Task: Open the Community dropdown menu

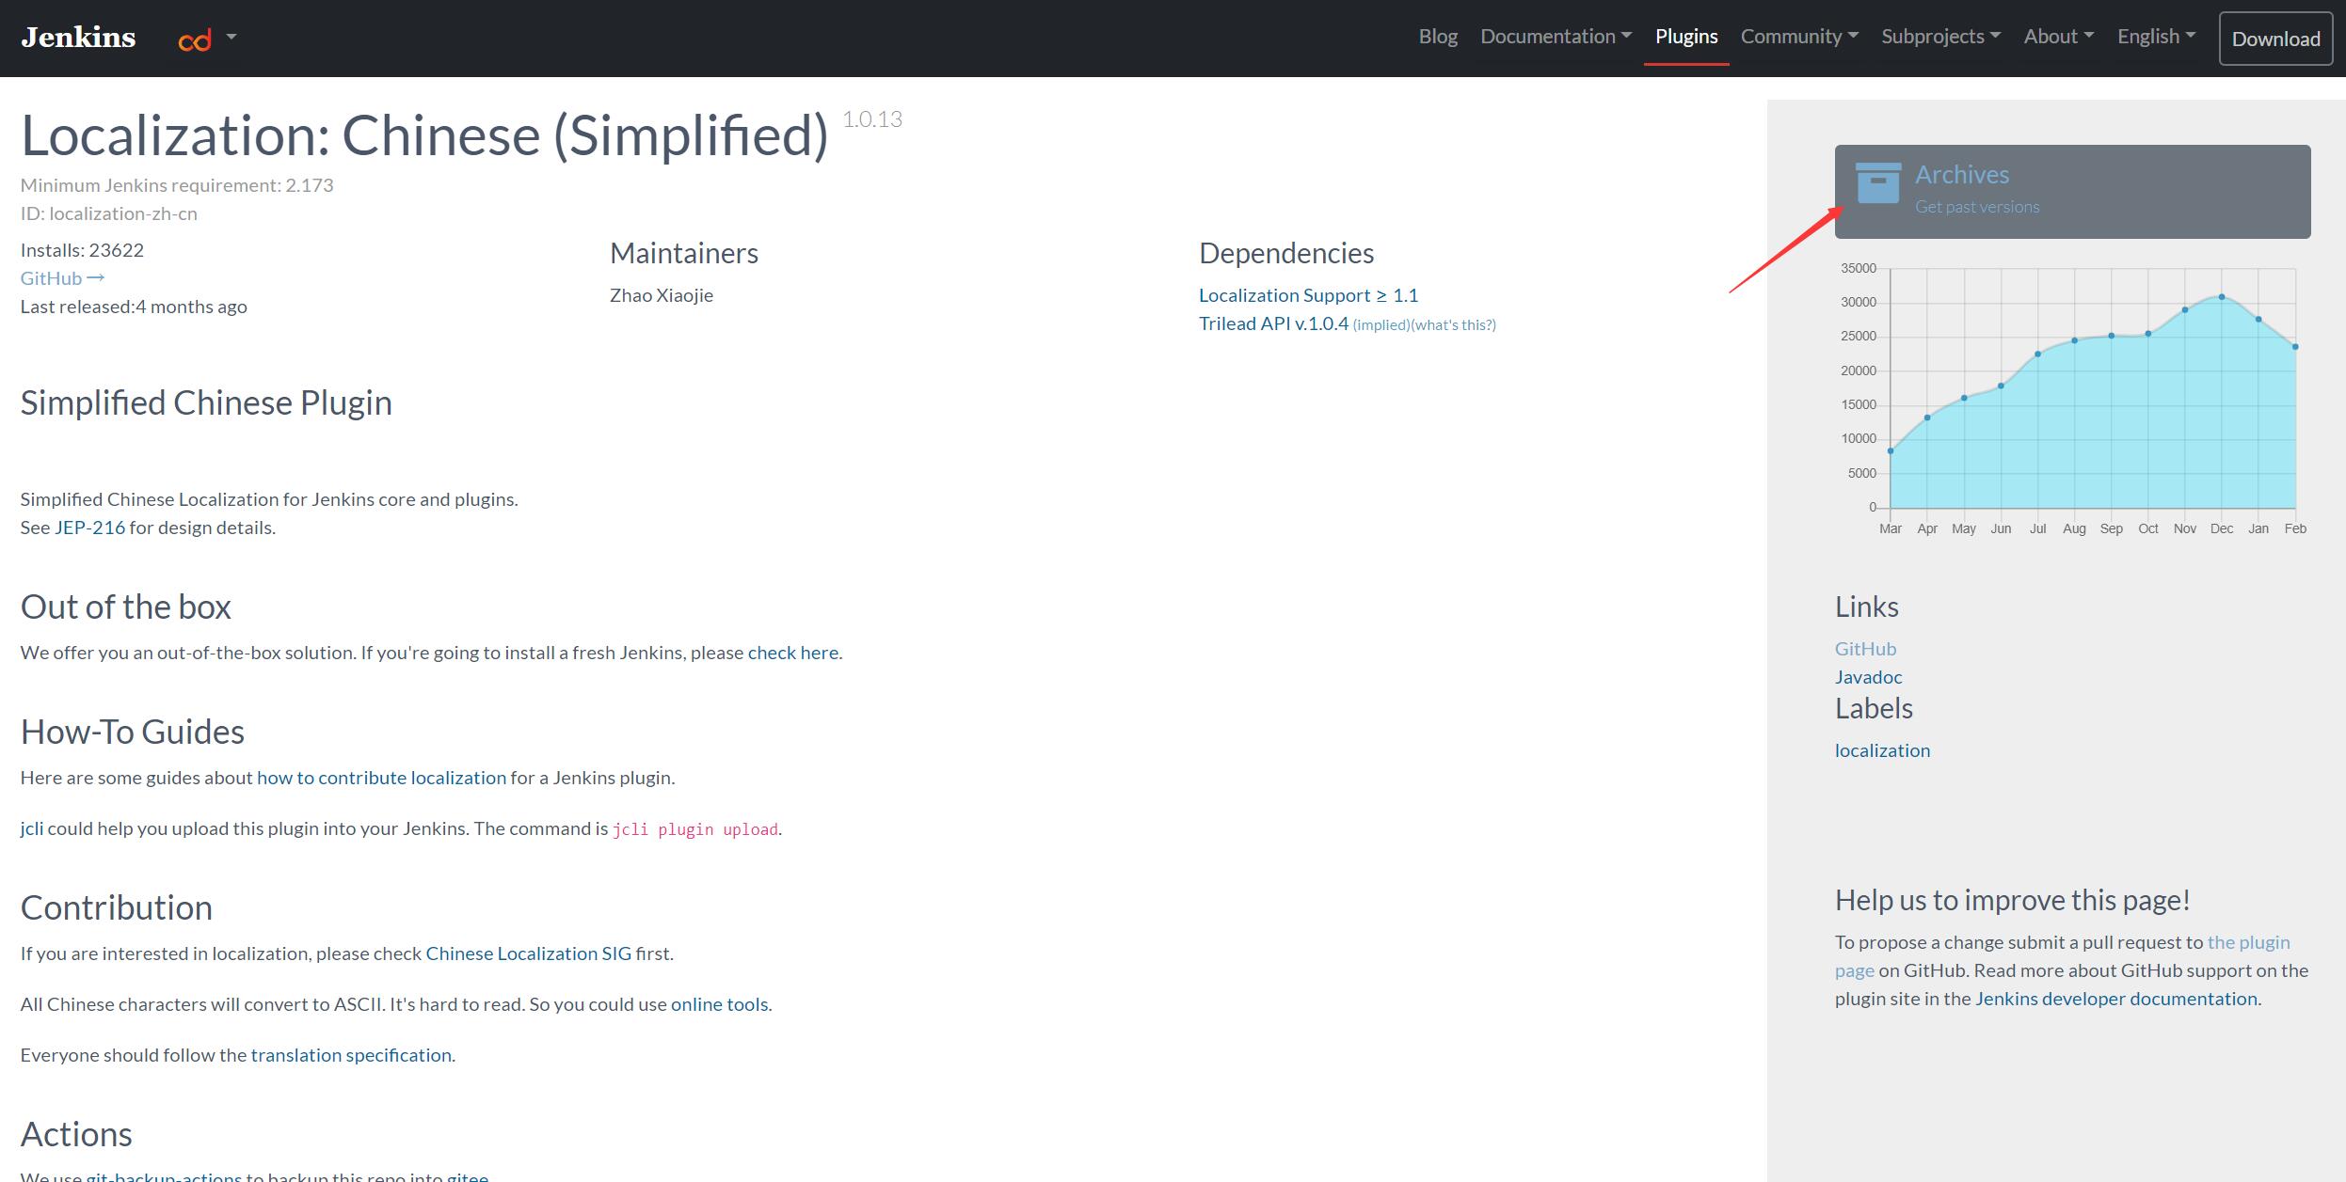Action: click(1798, 37)
